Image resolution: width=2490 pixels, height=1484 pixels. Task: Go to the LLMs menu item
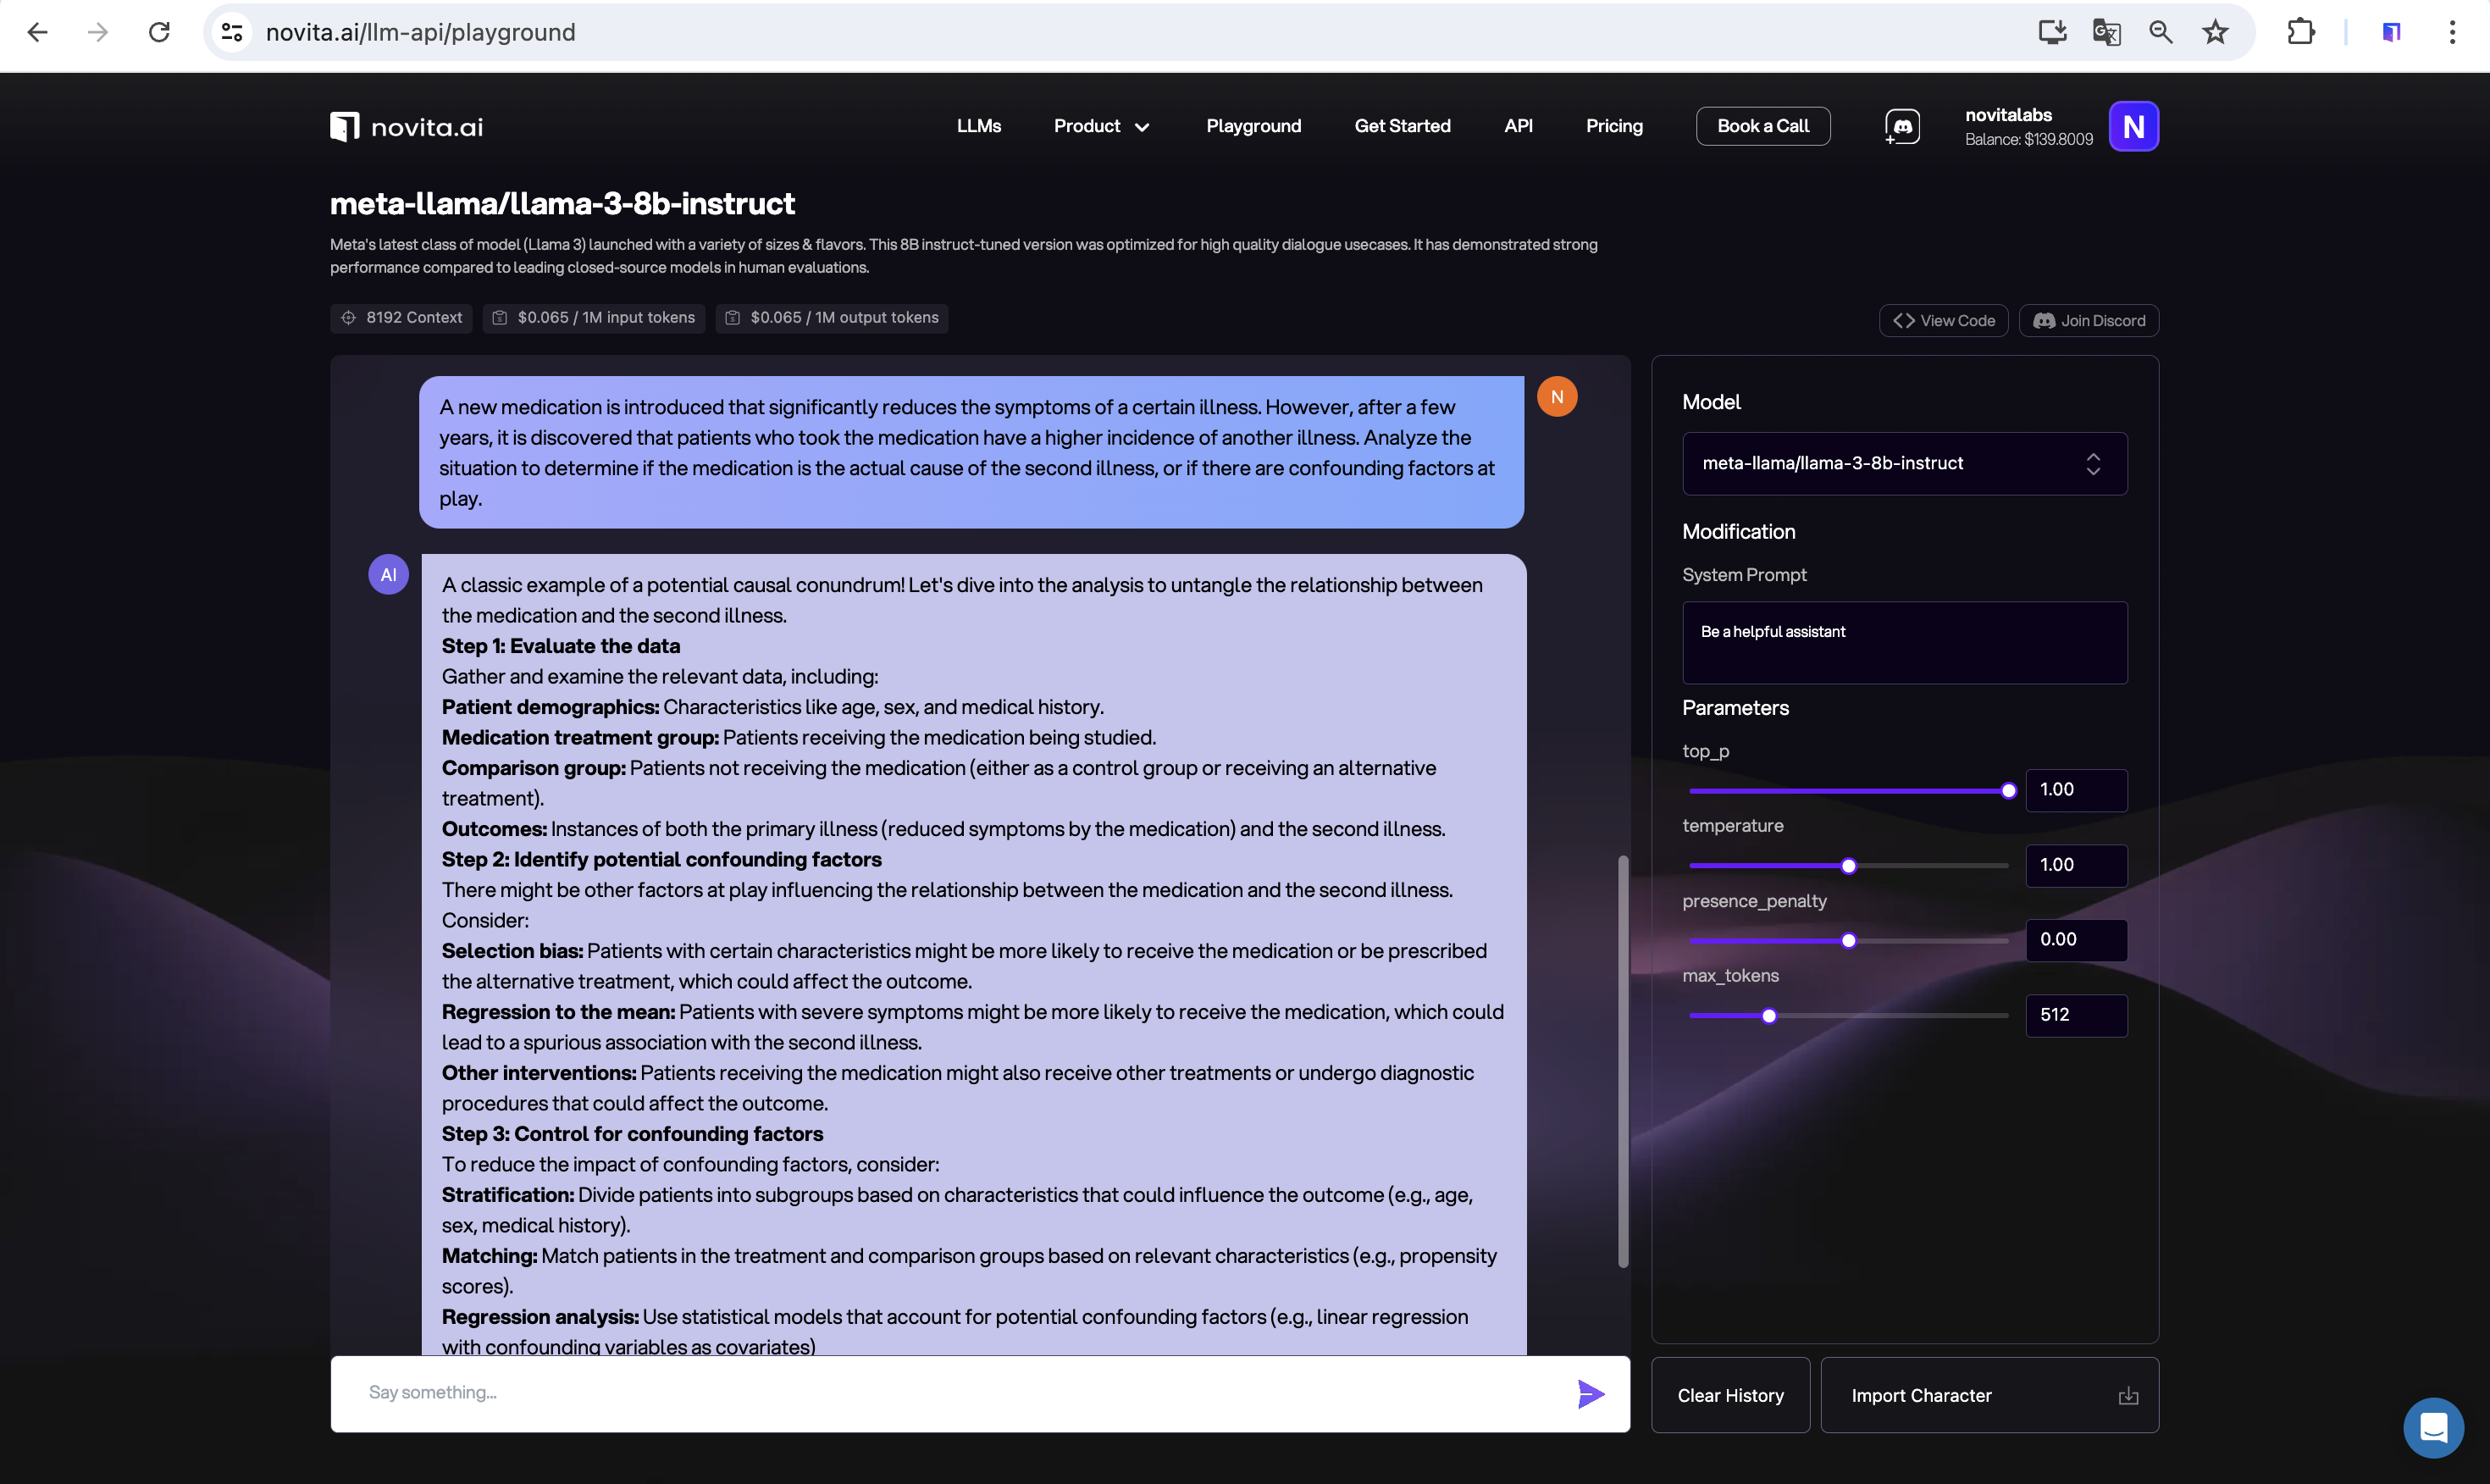point(978,126)
